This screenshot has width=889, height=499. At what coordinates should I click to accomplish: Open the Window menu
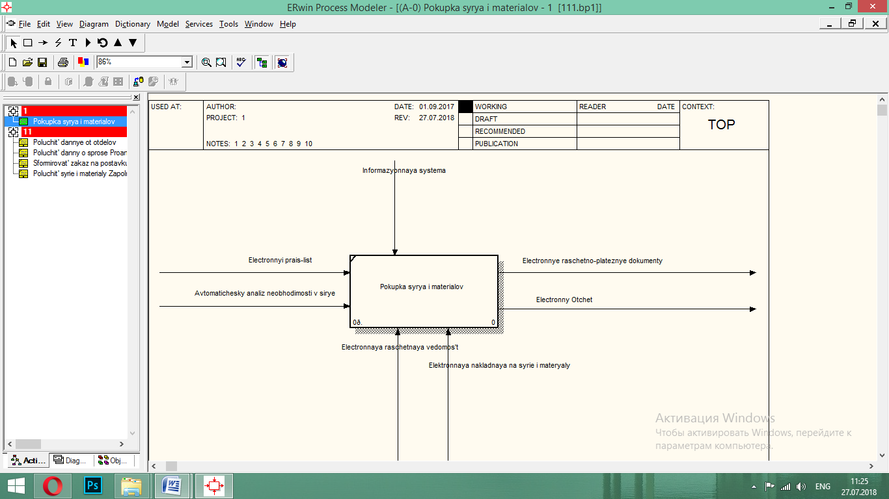pyautogui.click(x=259, y=24)
